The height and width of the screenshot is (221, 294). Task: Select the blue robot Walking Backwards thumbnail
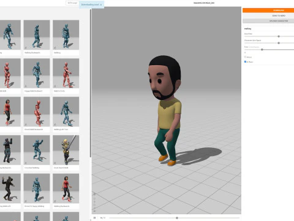(37, 35)
